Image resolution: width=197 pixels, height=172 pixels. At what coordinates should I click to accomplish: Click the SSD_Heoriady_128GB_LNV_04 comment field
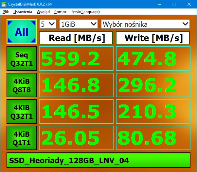click(x=98, y=160)
